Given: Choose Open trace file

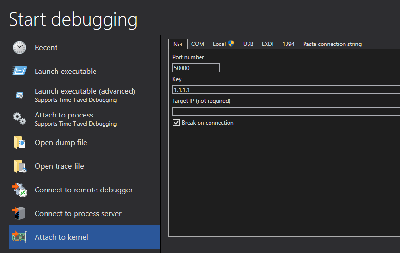Looking at the screenshot, I should point(84,166).
